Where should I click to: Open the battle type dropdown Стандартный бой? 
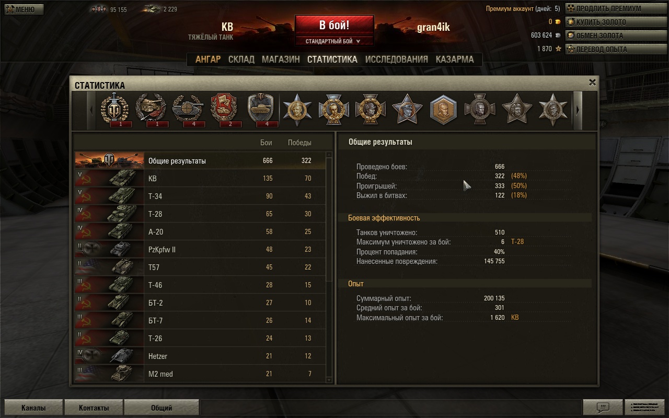(x=334, y=41)
